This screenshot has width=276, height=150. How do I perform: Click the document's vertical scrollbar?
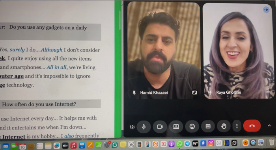pos(120,20)
